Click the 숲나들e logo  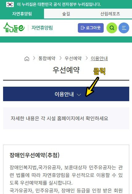tap(14, 27)
